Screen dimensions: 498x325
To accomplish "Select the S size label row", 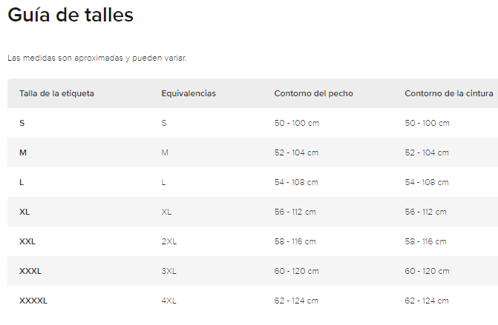I will [x=22, y=123].
